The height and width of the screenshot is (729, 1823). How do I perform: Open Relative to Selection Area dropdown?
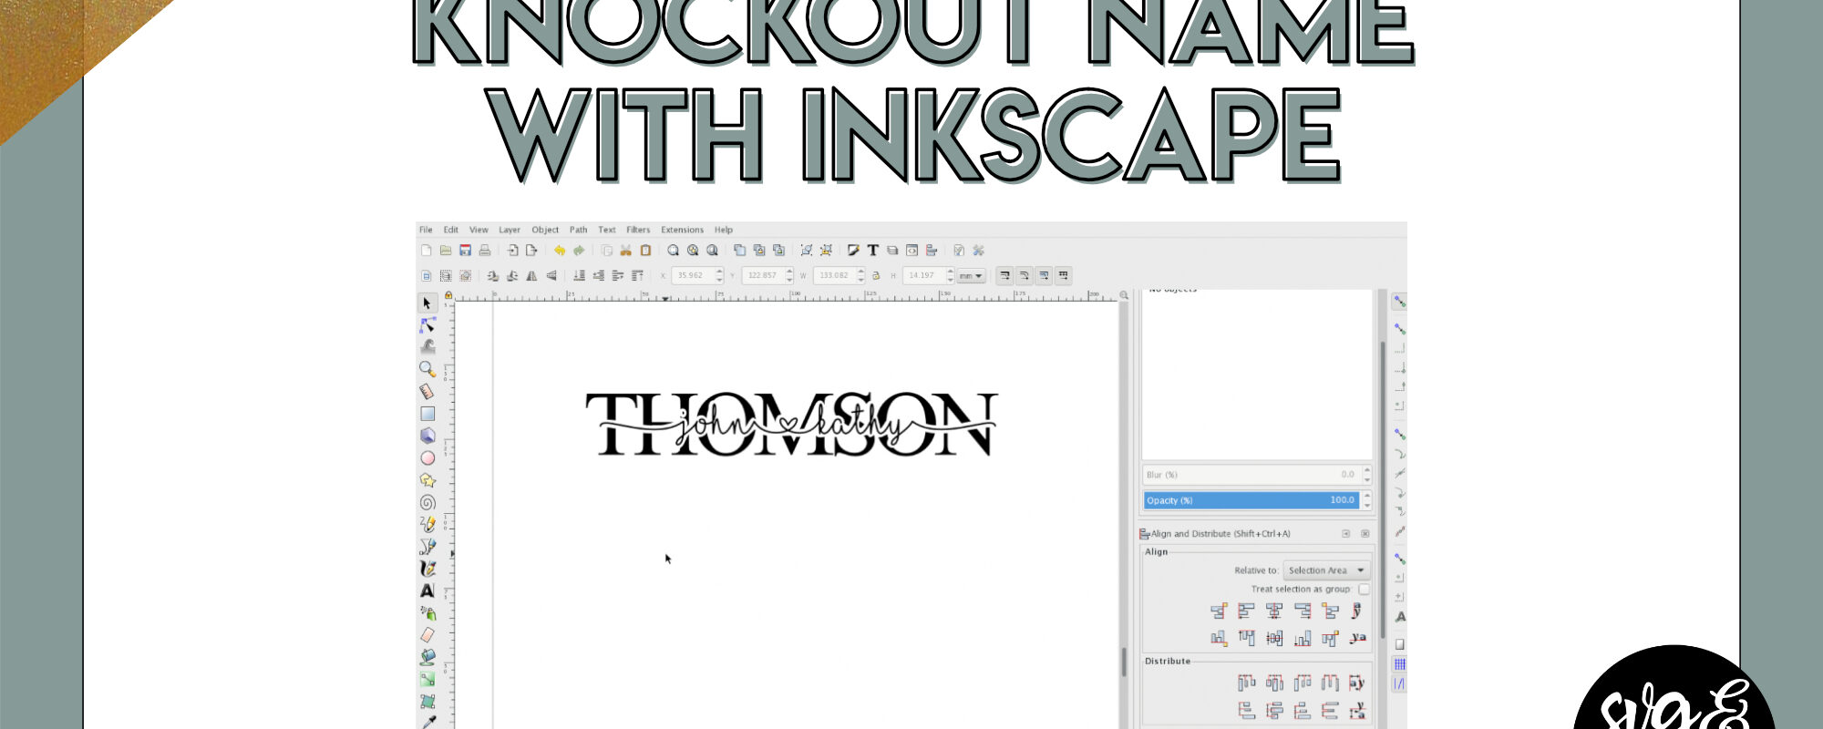pos(1326,570)
